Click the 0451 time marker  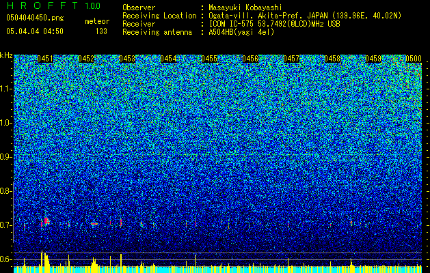coord(45,59)
